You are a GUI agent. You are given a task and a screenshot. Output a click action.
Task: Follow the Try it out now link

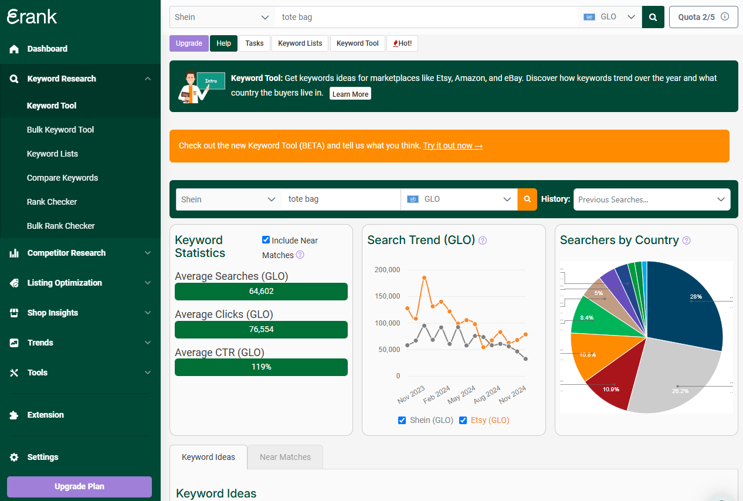[x=452, y=145]
